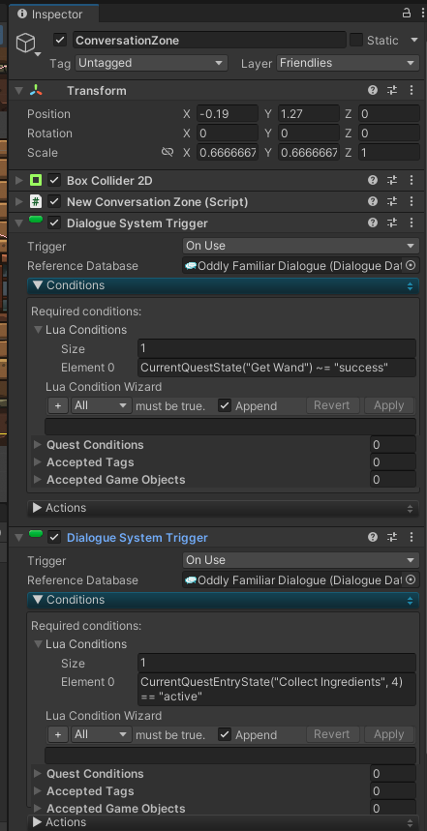Expand first trigger's Accepted Tags foldout
This screenshot has width=427, height=831.
click(x=37, y=462)
